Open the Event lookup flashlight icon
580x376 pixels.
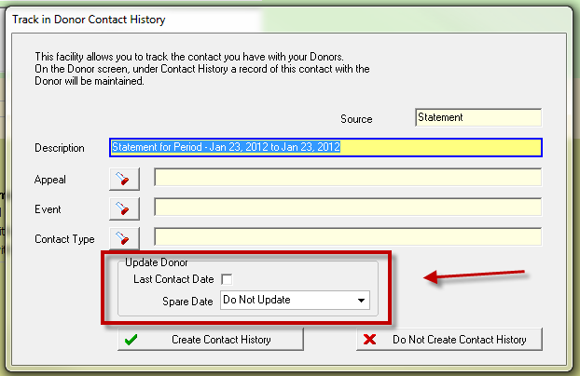coord(124,208)
